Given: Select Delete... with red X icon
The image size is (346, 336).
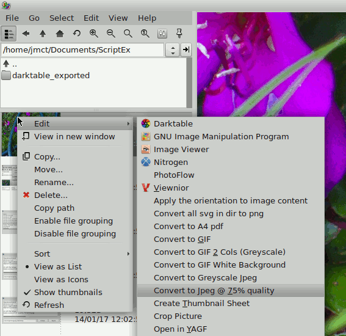Looking at the screenshot, I should 75,195.
